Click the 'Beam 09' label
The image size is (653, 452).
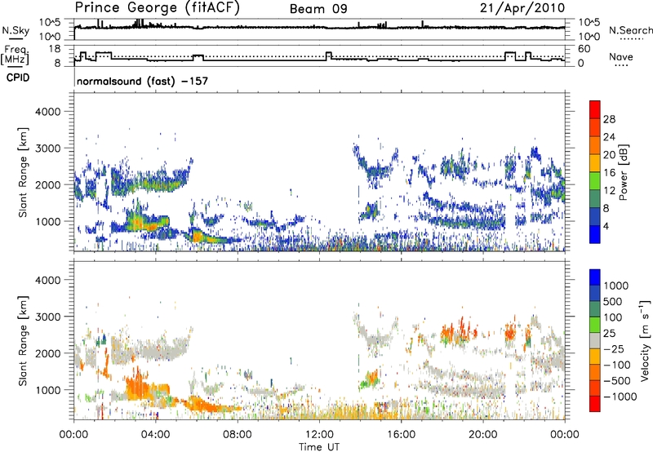318,9
